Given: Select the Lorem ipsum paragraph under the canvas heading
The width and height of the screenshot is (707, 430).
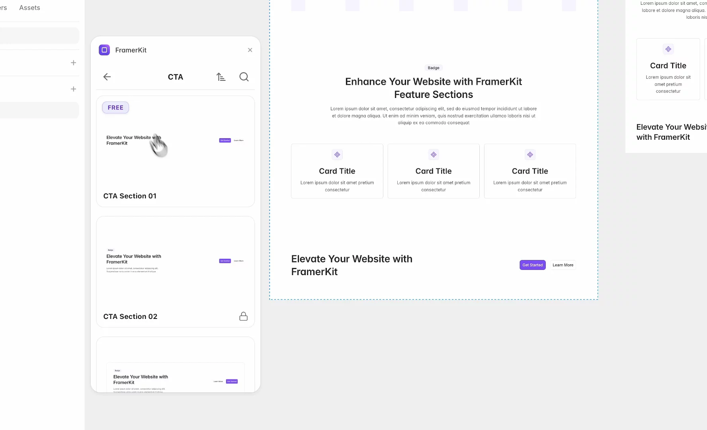Looking at the screenshot, I should coord(434,116).
